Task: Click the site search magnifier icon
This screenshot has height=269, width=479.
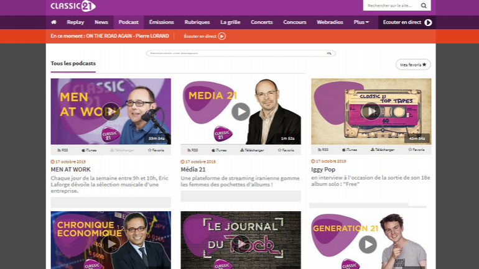Action: pyautogui.click(x=424, y=6)
